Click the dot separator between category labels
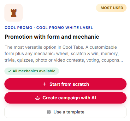This screenshot has width=130, height=121. (34, 28)
